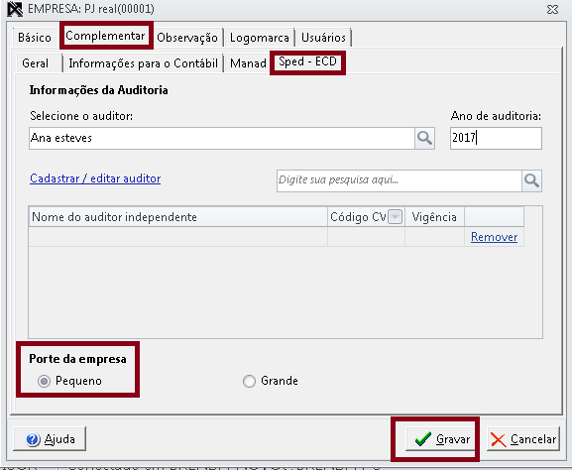Click the auditor search magnifier icon
Image resolution: width=572 pixels, height=470 pixels.
[424, 138]
